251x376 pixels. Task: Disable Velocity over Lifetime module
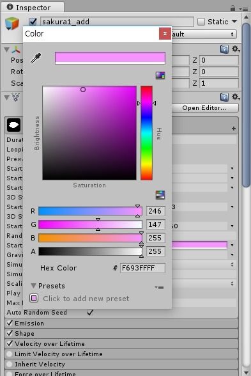point(10,343)
